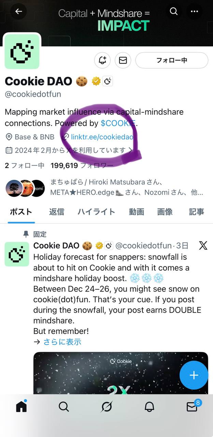Screen dimensions: 213x437
Task: Open the Grok icon in bottom bar
Action: [107, 407]
